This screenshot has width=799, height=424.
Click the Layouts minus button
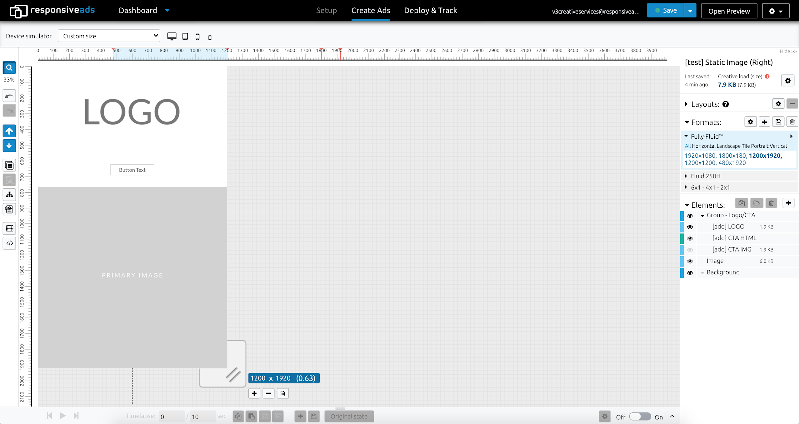click(792, 104)
